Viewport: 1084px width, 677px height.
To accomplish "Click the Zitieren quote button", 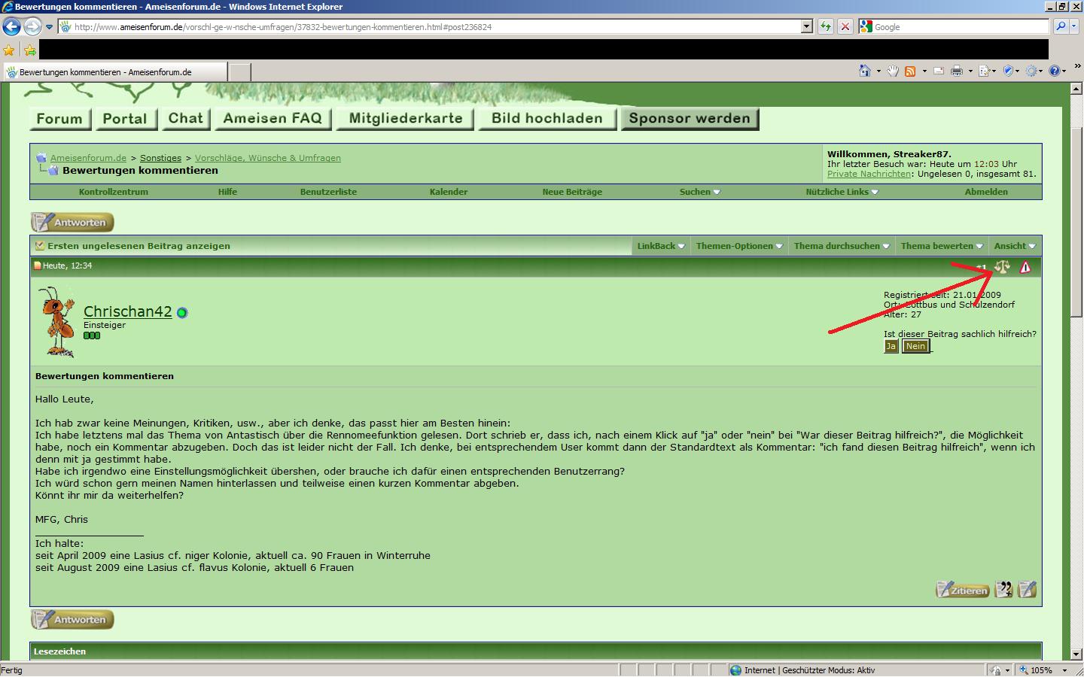I will (961, 590).
